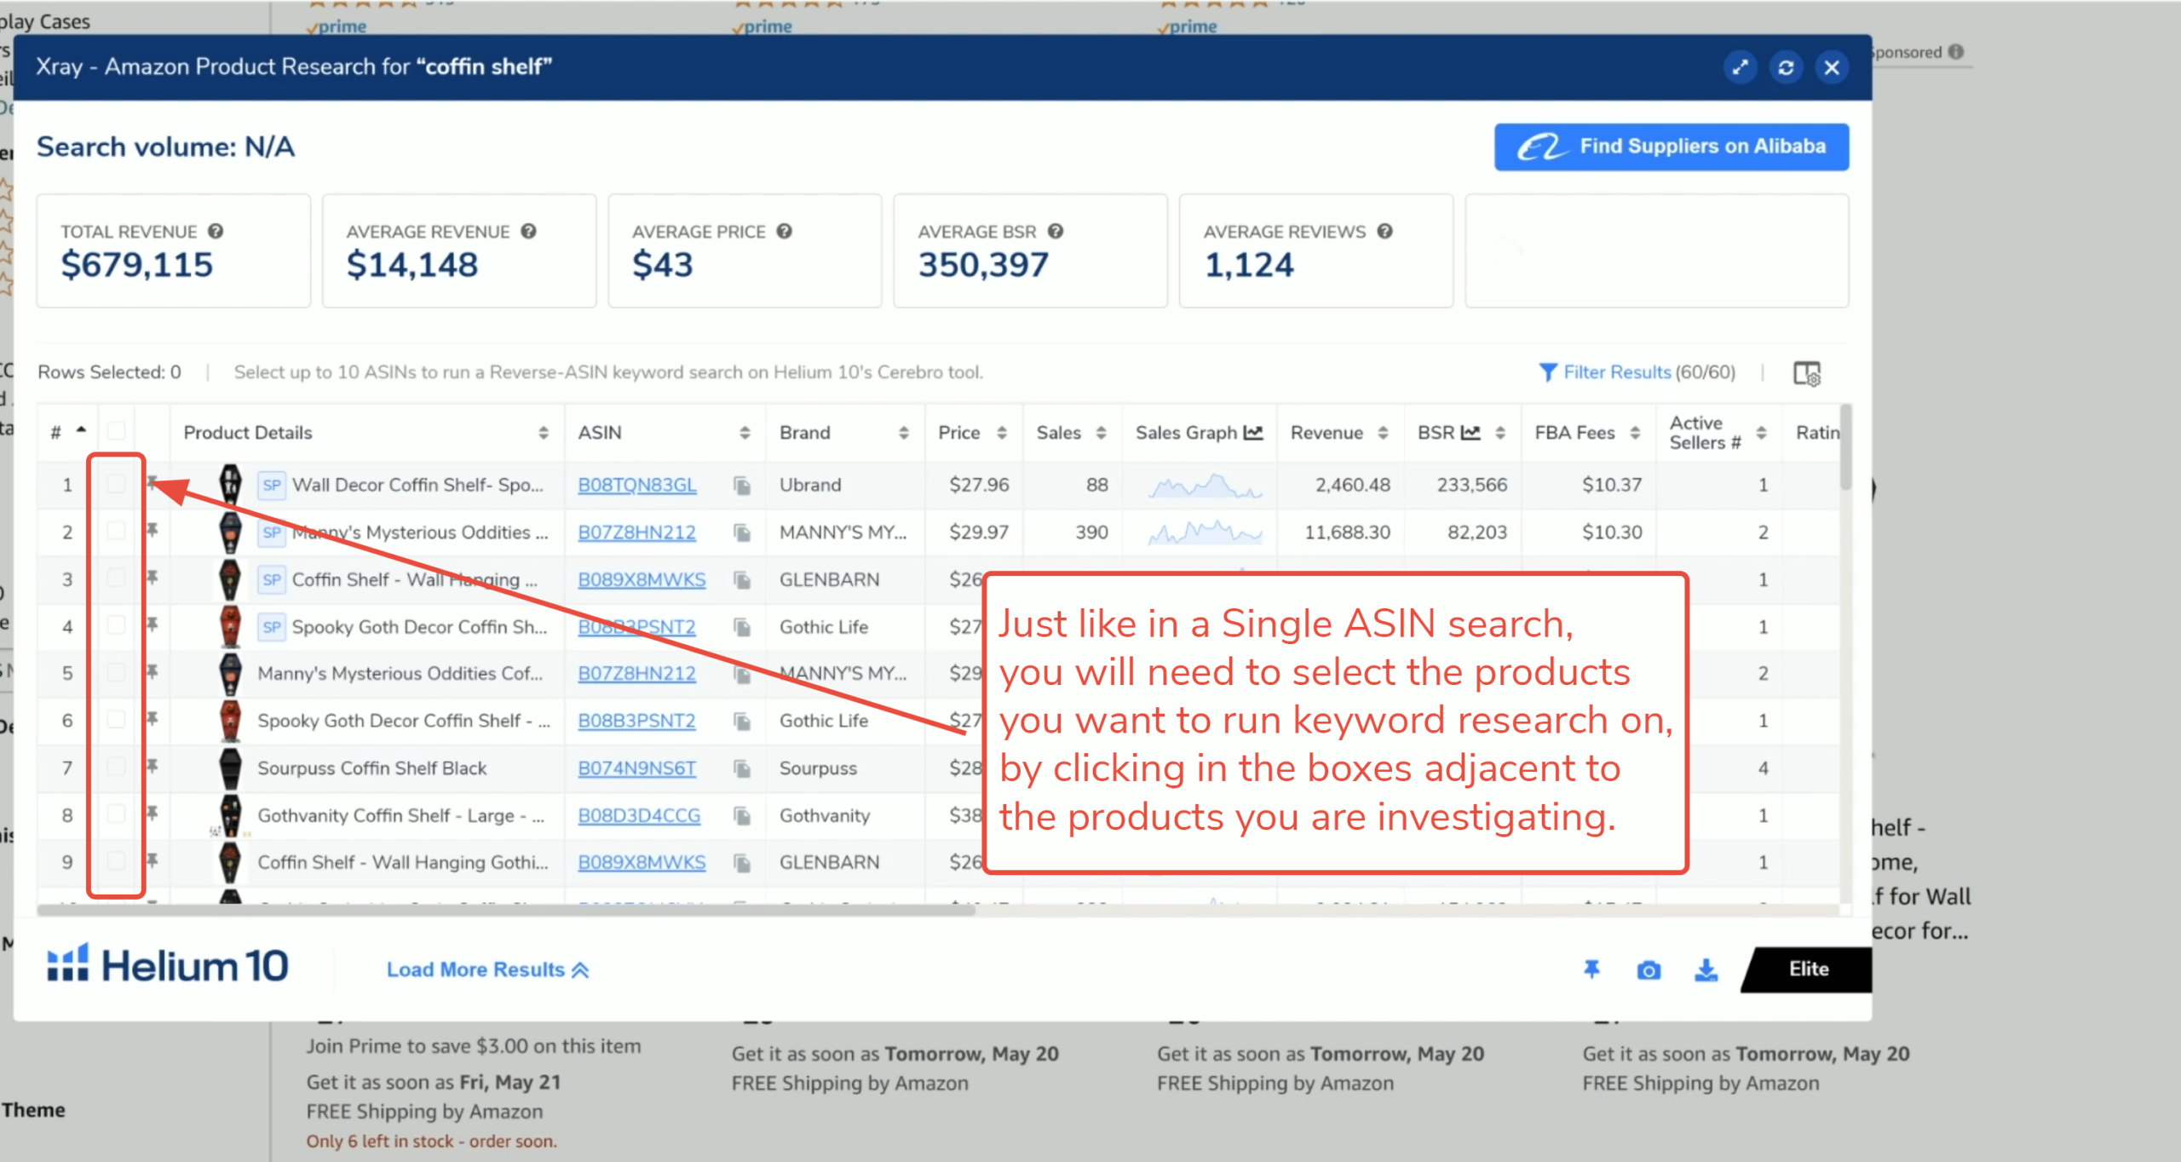Screen dimensions: 2181x1162
Task: Copy ASIN B08TQN83GL with copy icon
Action: pyautogui.click(x=742, y=486)
